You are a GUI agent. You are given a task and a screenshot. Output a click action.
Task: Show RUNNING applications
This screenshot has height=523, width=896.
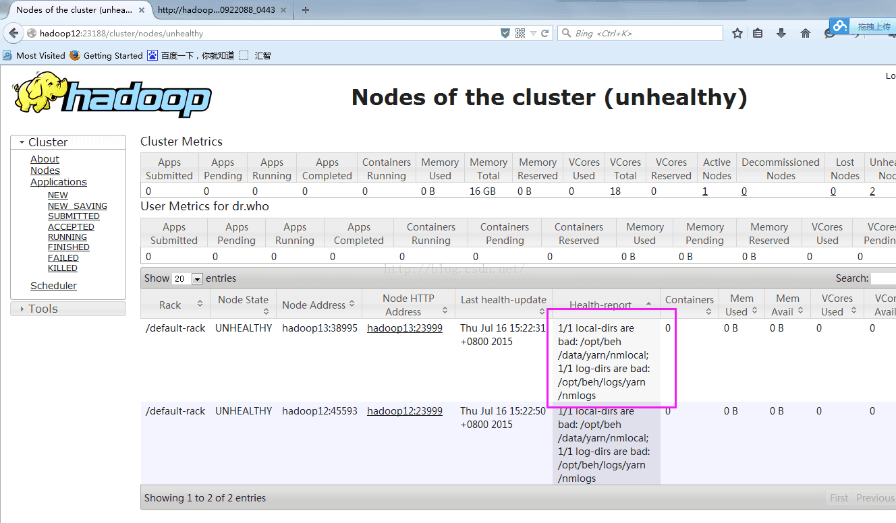(67, 237)
